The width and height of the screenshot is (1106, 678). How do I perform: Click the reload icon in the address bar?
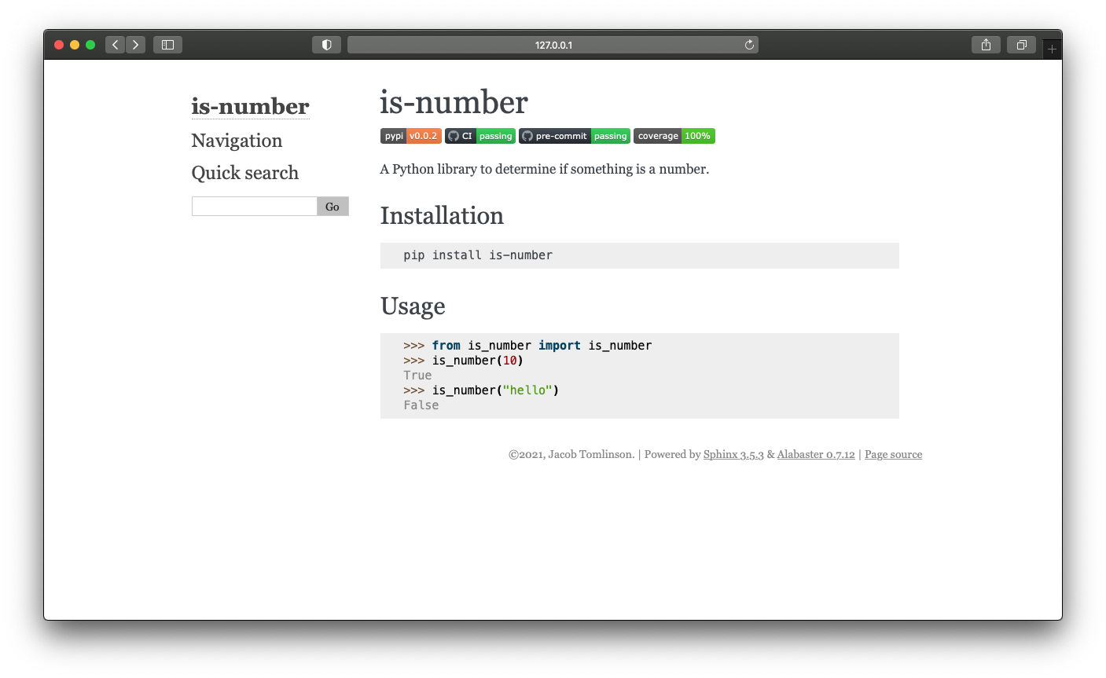[749, 45]
